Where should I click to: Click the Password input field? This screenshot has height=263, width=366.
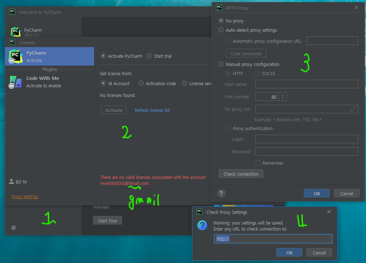307,151
